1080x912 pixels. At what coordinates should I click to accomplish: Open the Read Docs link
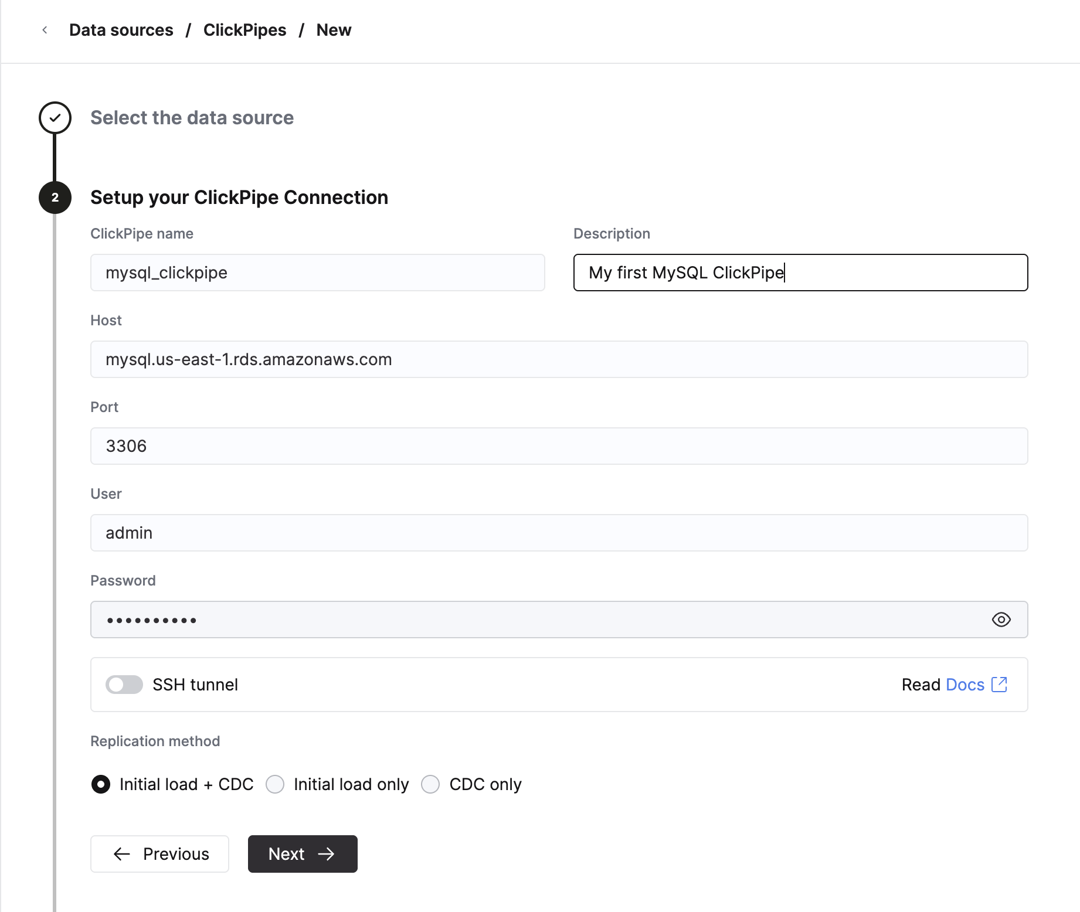pyautogui.click(x=964, y=685)
